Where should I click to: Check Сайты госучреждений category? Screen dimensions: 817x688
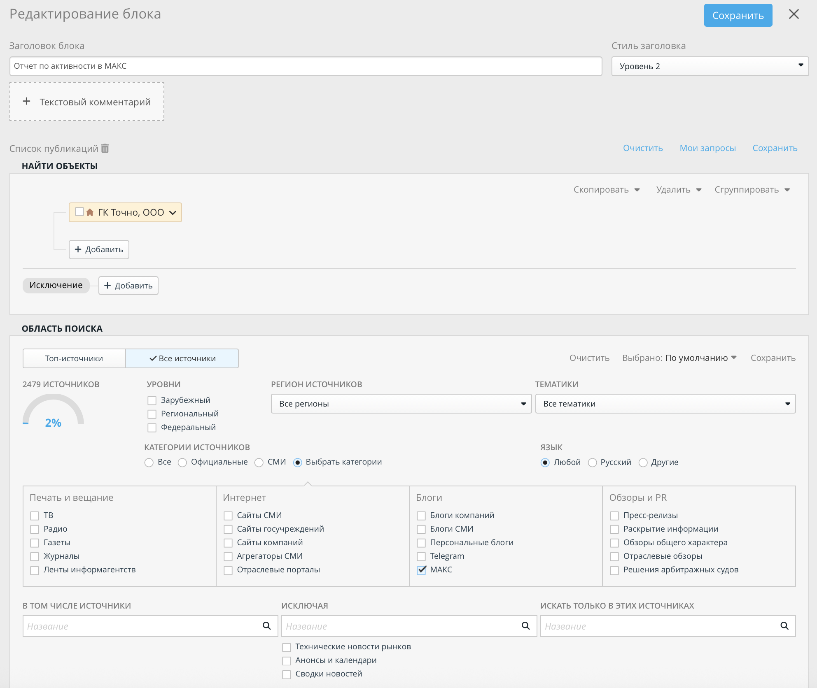[x=228, y=529]
